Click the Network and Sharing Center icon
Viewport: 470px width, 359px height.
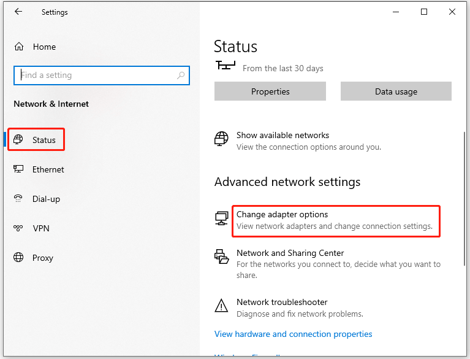pos(221,257)
